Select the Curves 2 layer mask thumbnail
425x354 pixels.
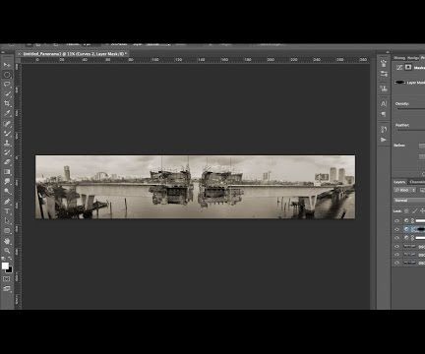point(420,229)
